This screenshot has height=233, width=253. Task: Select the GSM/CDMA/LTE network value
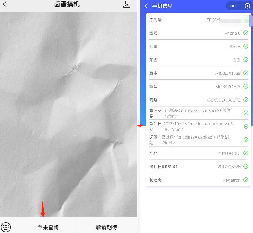[x=224, y=100]
